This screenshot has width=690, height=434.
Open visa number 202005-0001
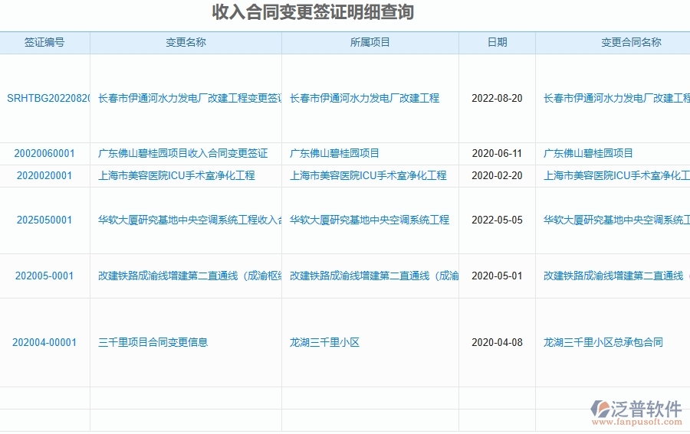[x=44, y=276]
